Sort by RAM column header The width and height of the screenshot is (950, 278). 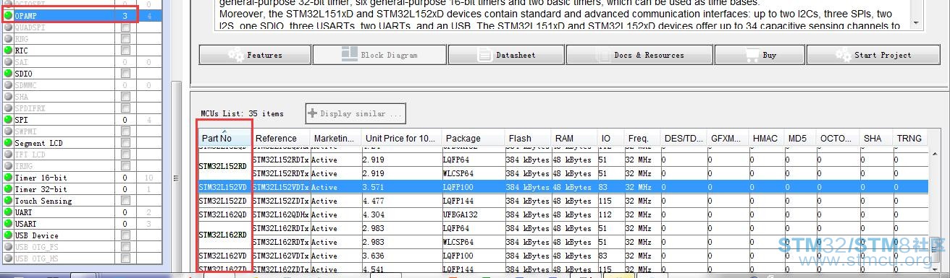[x=574, y=138]
